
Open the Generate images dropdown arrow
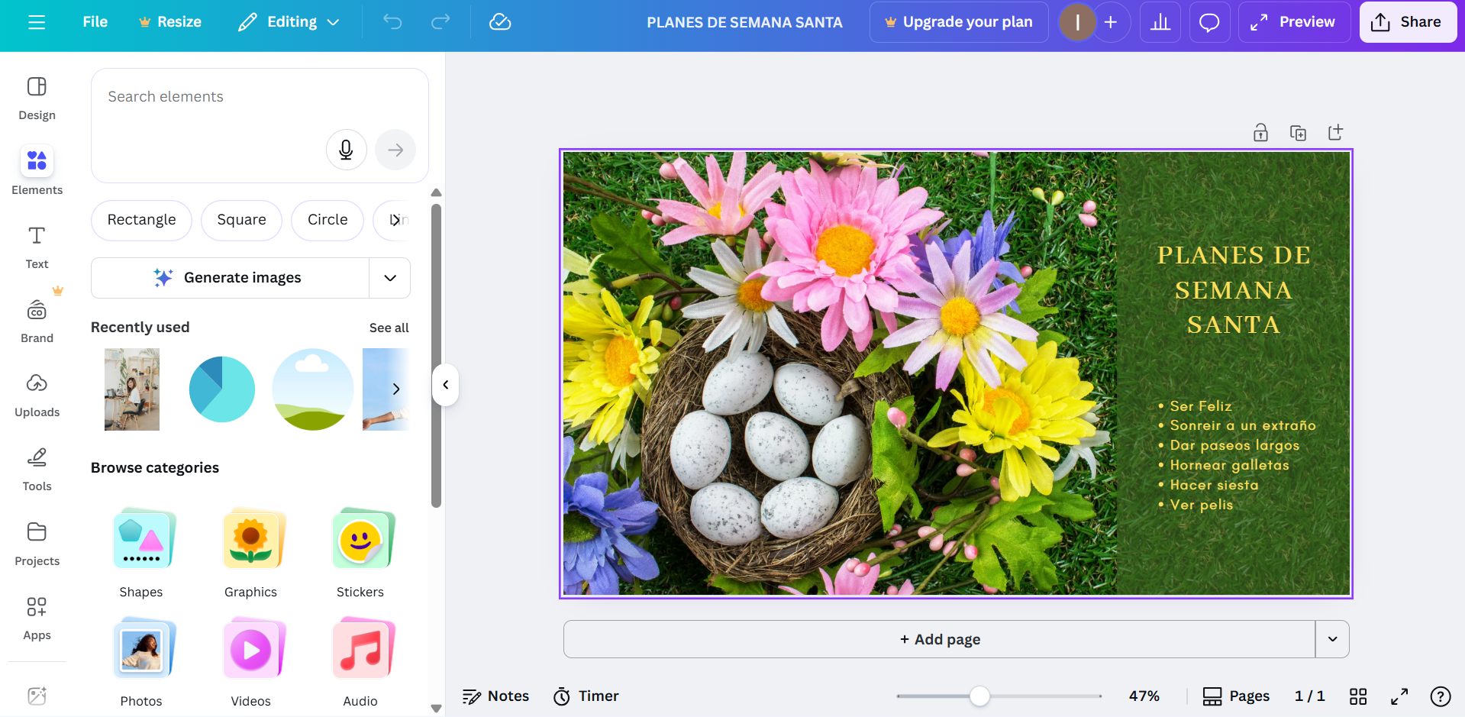coord(389,277)
